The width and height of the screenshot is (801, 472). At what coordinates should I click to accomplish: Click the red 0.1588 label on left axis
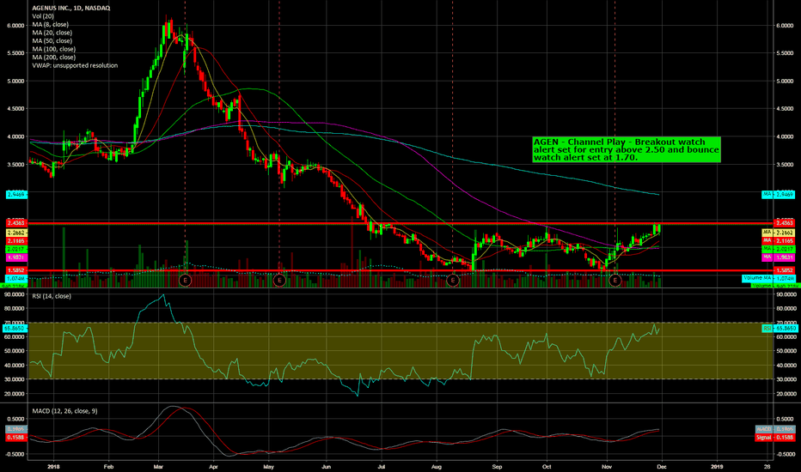pyautogui.click(x=17, y=438)
